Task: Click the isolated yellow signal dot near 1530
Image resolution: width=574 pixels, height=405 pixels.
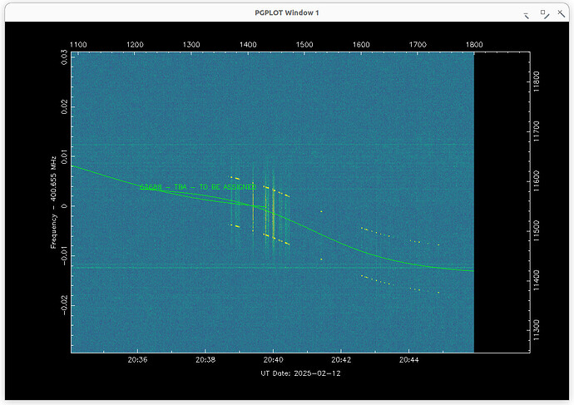Action: [x=321, y=211]
